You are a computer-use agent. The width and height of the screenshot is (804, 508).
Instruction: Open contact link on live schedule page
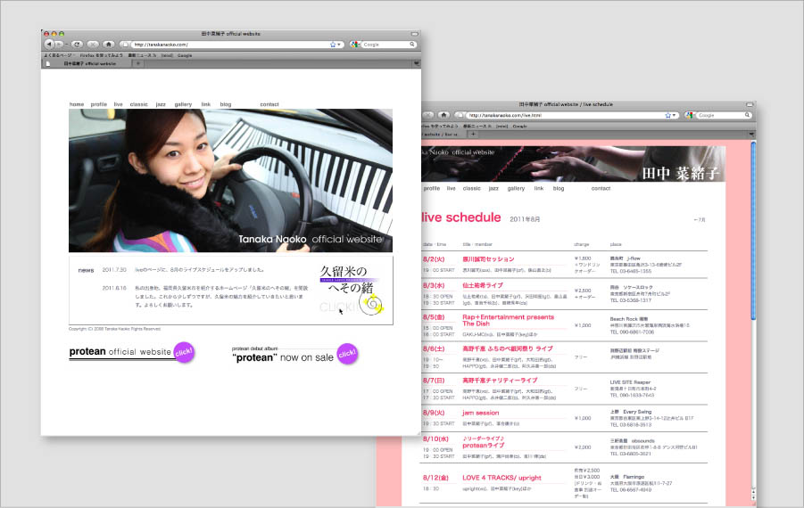point(601,188)
